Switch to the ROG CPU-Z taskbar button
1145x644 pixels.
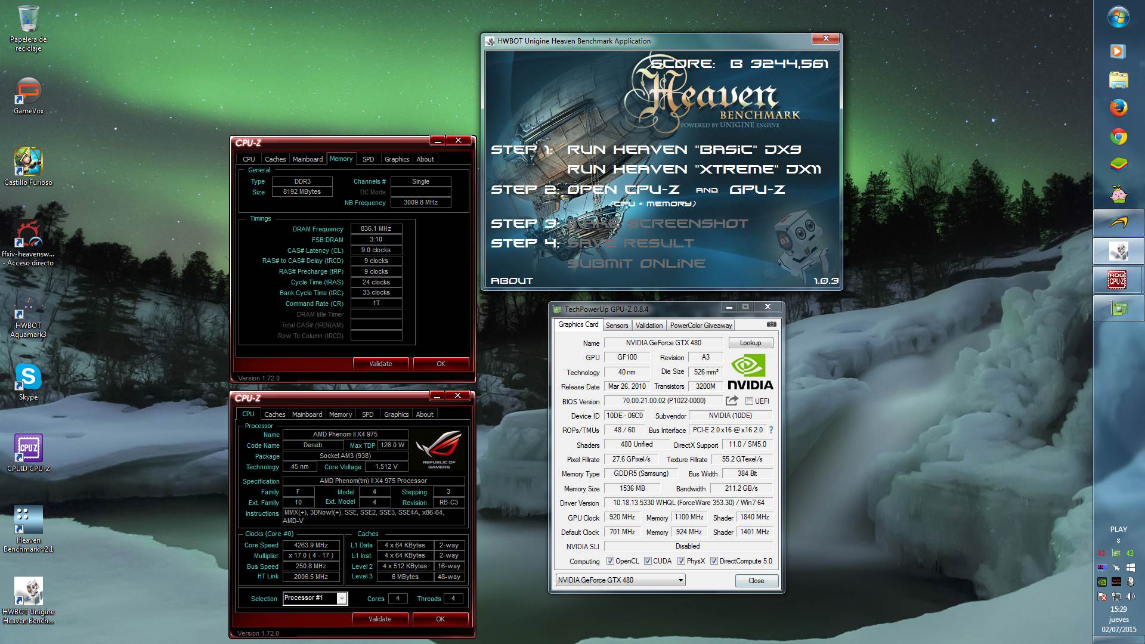[1118, 280]
